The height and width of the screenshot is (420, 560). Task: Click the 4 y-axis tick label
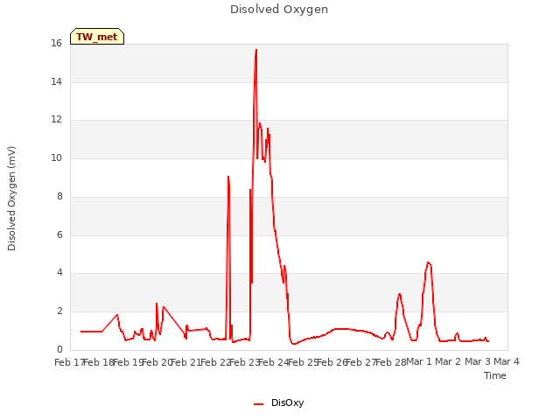click(x=59, y=272)
